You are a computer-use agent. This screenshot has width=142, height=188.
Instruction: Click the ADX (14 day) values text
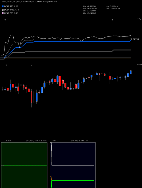(x=79, y=141)
